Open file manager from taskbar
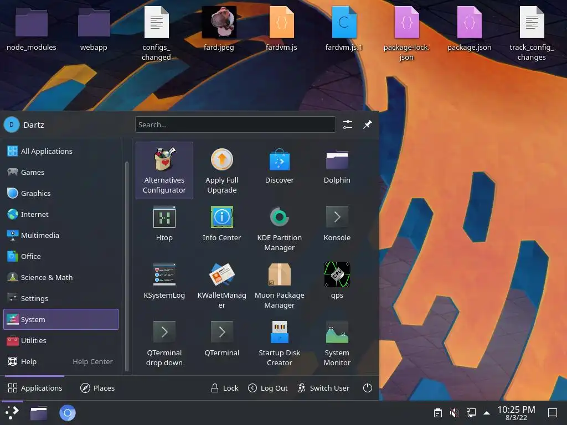Viewport: 567px width, 425px height. click(39, 413)
